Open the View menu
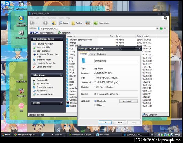This screenshot has height=143, width=183. 44,18
